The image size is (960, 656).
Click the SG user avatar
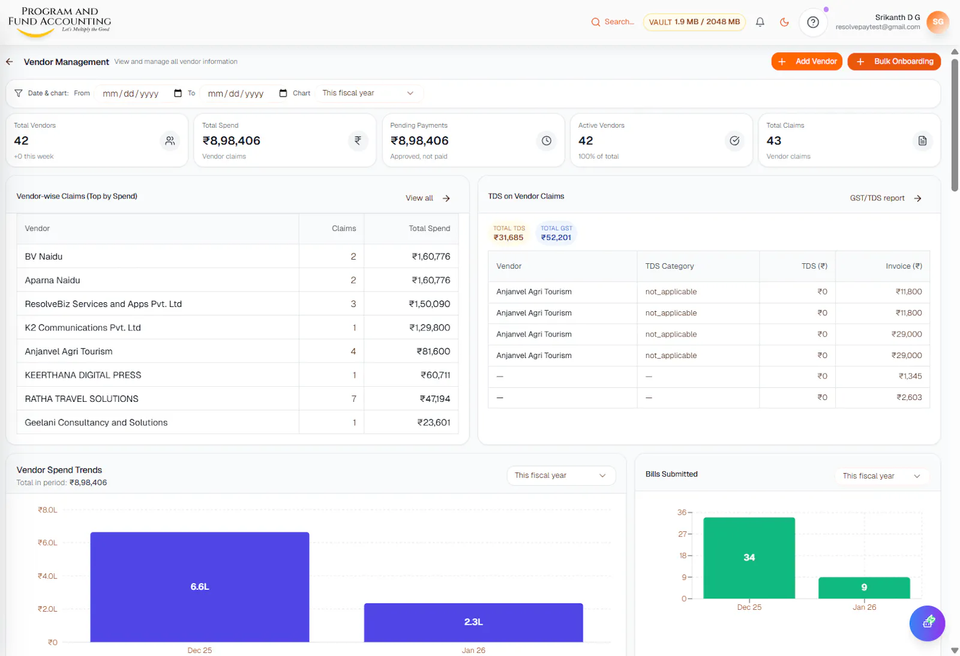pos(938,22)
